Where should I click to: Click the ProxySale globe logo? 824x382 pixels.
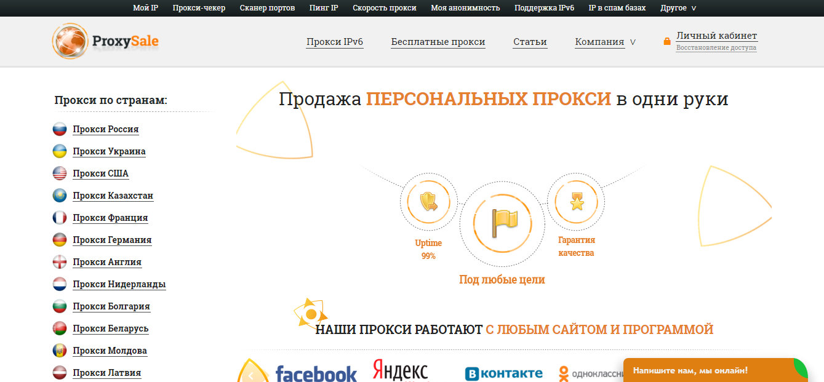70,41
